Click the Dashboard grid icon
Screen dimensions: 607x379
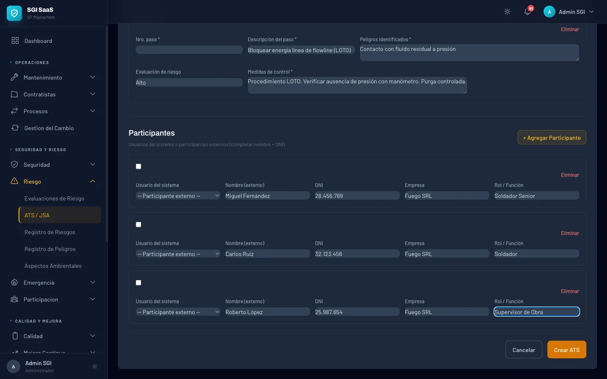click(x=15, y=41)
